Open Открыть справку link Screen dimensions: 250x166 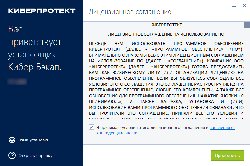[35, 156]
